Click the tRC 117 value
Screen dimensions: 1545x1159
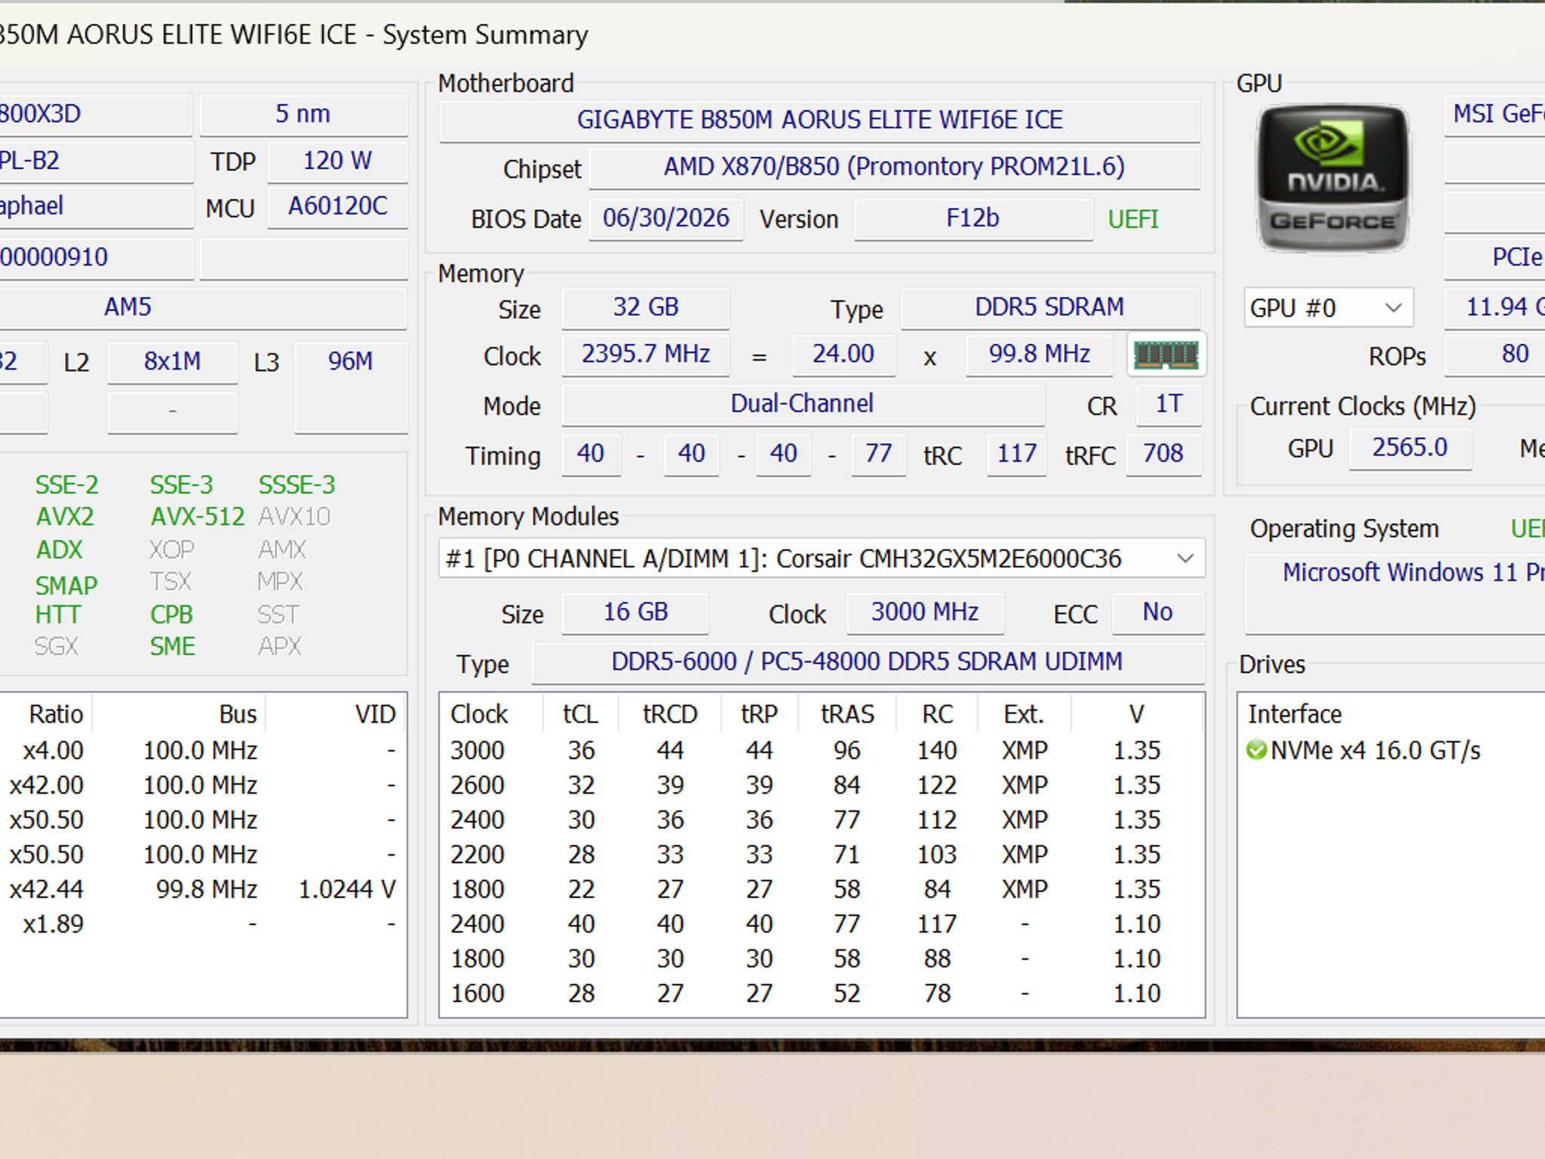(1017, 454)
